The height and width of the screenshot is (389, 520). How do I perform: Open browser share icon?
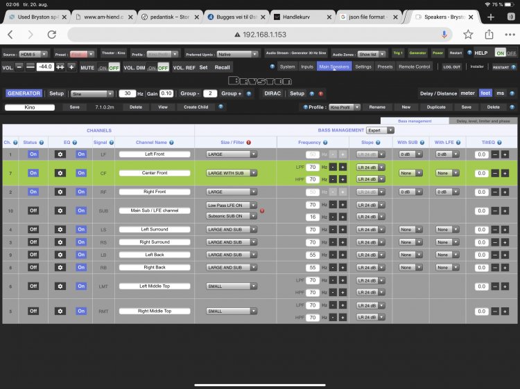(489, 34)
